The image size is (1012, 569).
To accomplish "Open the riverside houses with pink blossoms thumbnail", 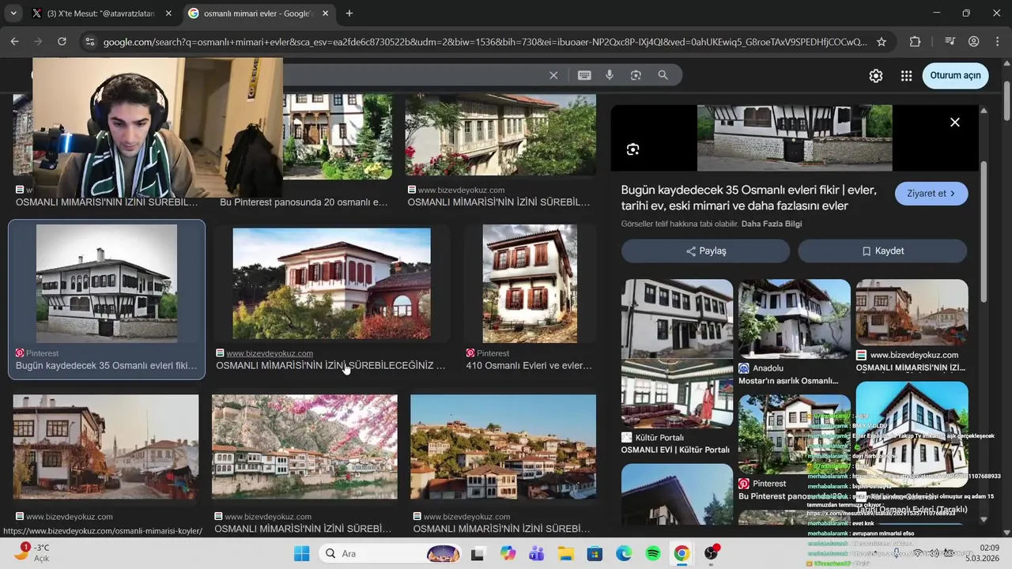I will click(x=304, y=447).
